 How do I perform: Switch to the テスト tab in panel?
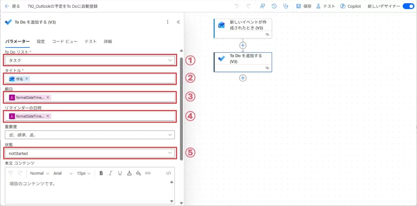click(x=90, y=42)
